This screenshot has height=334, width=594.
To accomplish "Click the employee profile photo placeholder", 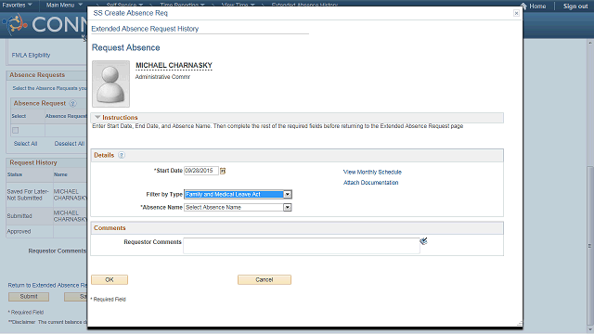I will click(x=110, y=83).
